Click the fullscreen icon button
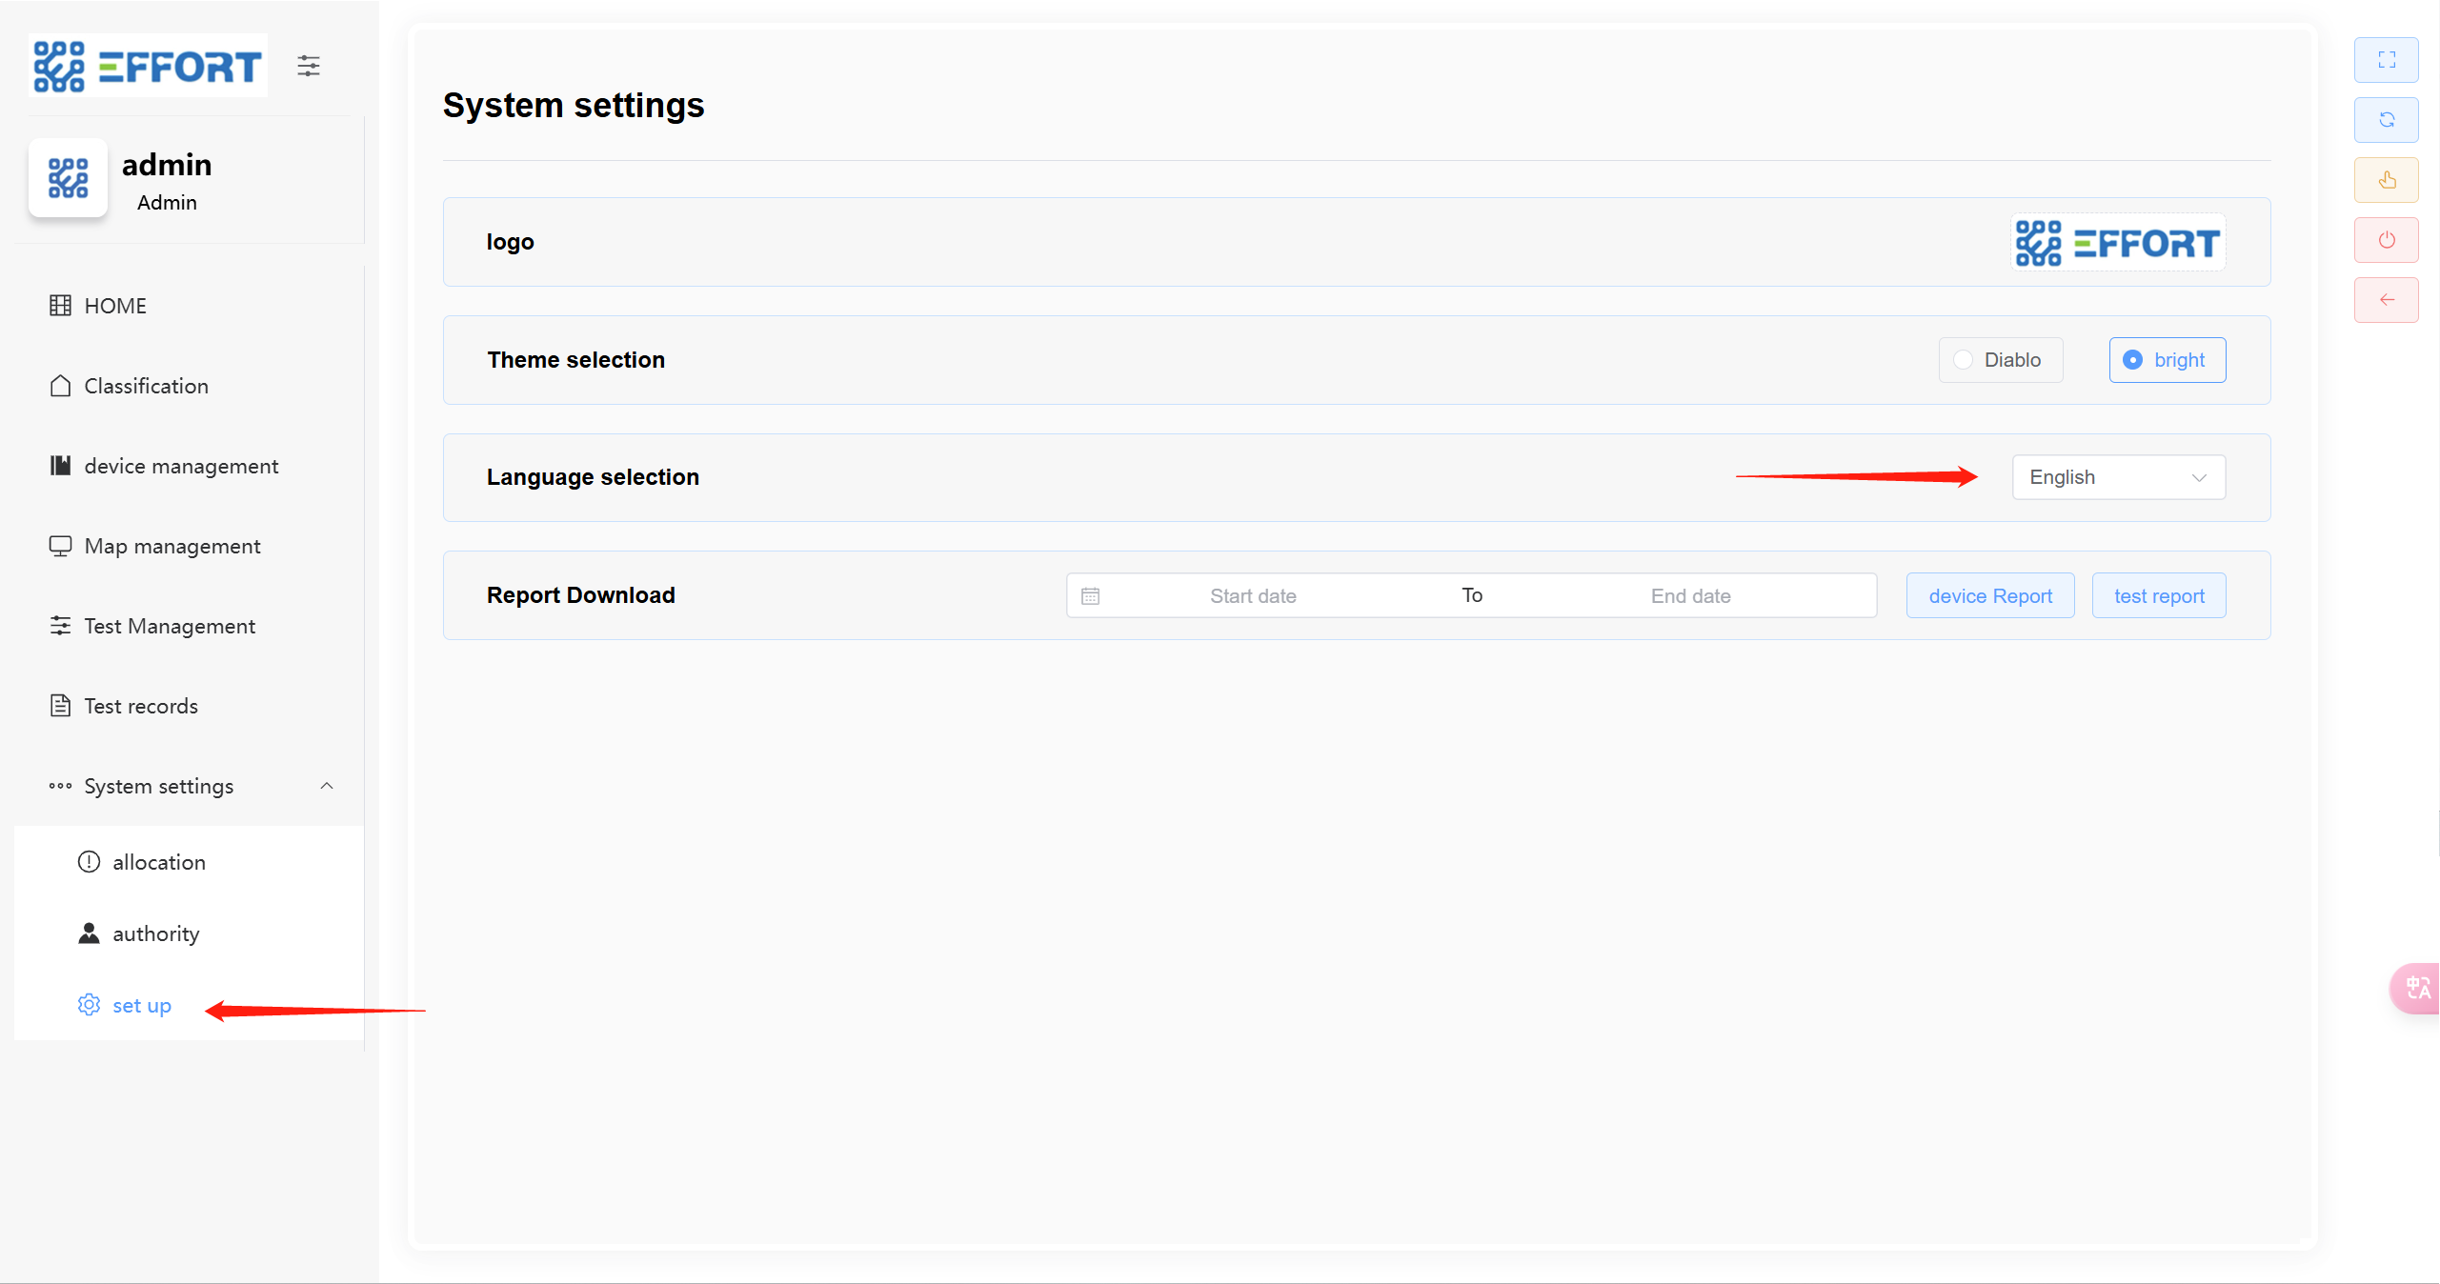Viewport: 2440px width, 1284px height. coord(2386,60)
